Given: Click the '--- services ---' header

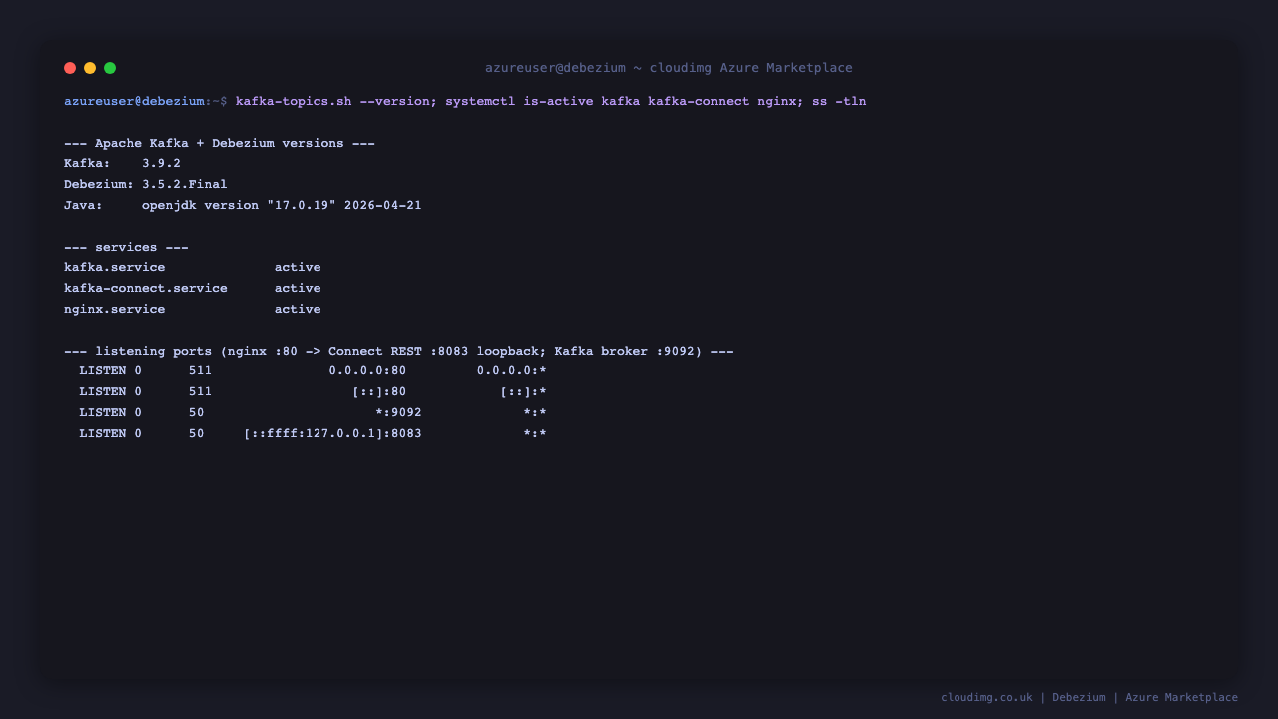Looking at the screenshot, I should (126, 247).
